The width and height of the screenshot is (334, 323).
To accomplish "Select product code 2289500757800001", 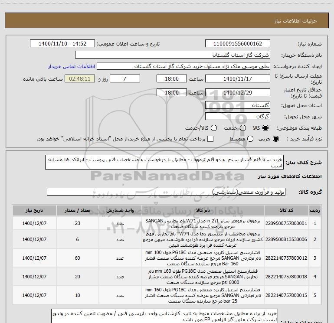I will point(286,223).
